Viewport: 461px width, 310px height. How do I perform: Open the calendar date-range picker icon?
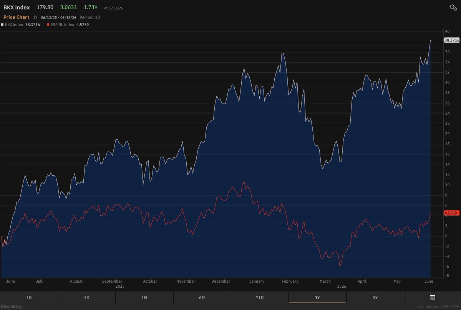click(432, 297)
